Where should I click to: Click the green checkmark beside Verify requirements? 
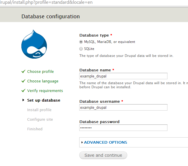tap(23, 91)
